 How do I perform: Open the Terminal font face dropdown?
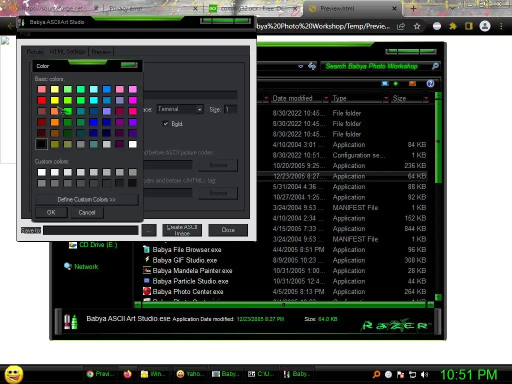point(199,109)
